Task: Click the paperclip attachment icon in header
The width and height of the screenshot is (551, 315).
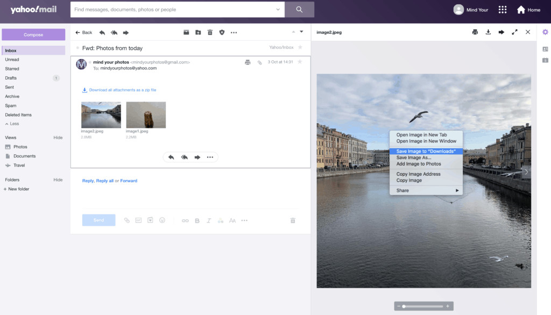Action: click(260, 62)
